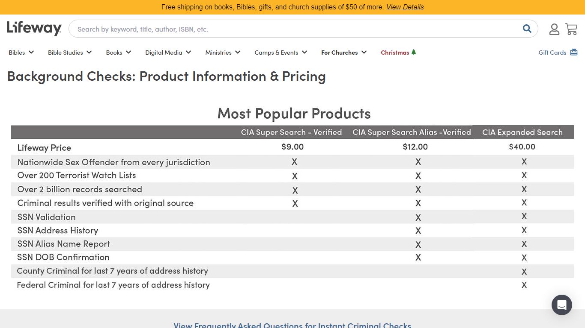Click the $12.00 price
Image resolution: width=585 pixels, height=328 pixels.
pyautogui.click(x=415, y=147)
